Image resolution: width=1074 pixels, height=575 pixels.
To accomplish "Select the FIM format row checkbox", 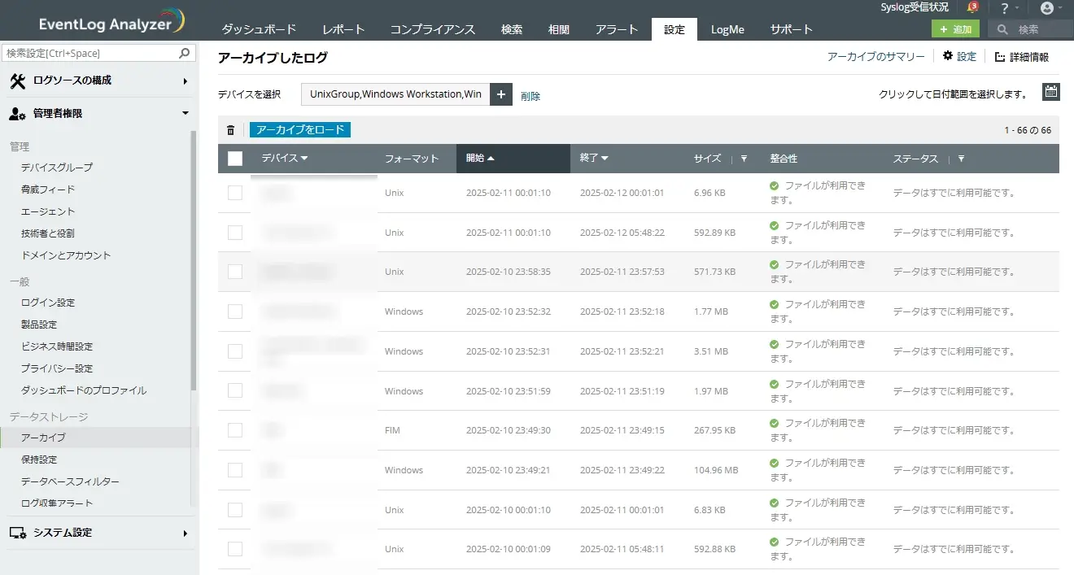I will coord(235,430).
